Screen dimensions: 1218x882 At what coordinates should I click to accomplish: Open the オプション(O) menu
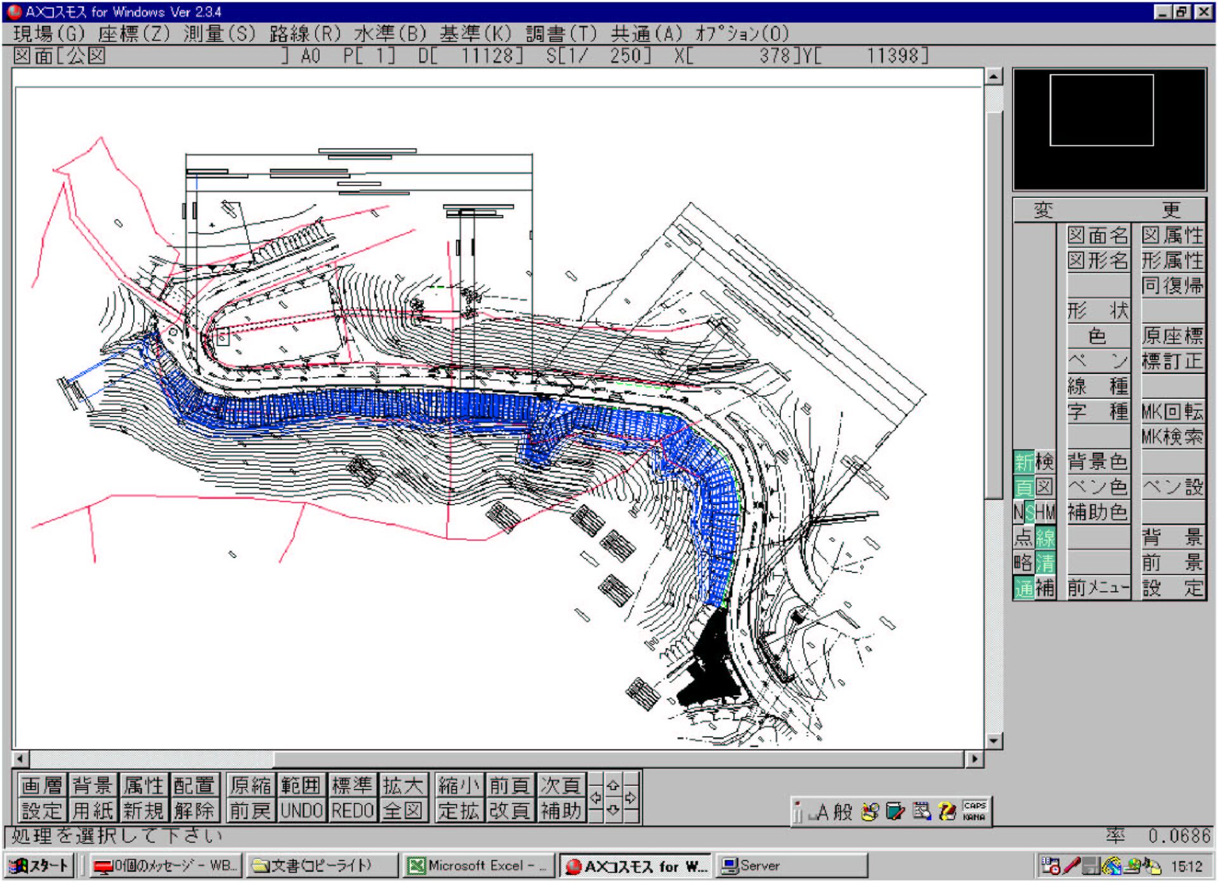click(742, 34)
